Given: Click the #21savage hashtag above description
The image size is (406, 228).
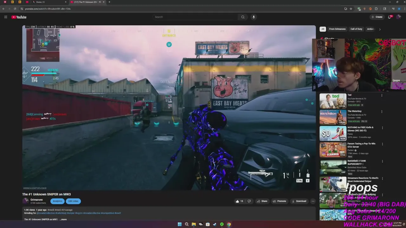Looking at the screenshot, I should click(68, 210).
